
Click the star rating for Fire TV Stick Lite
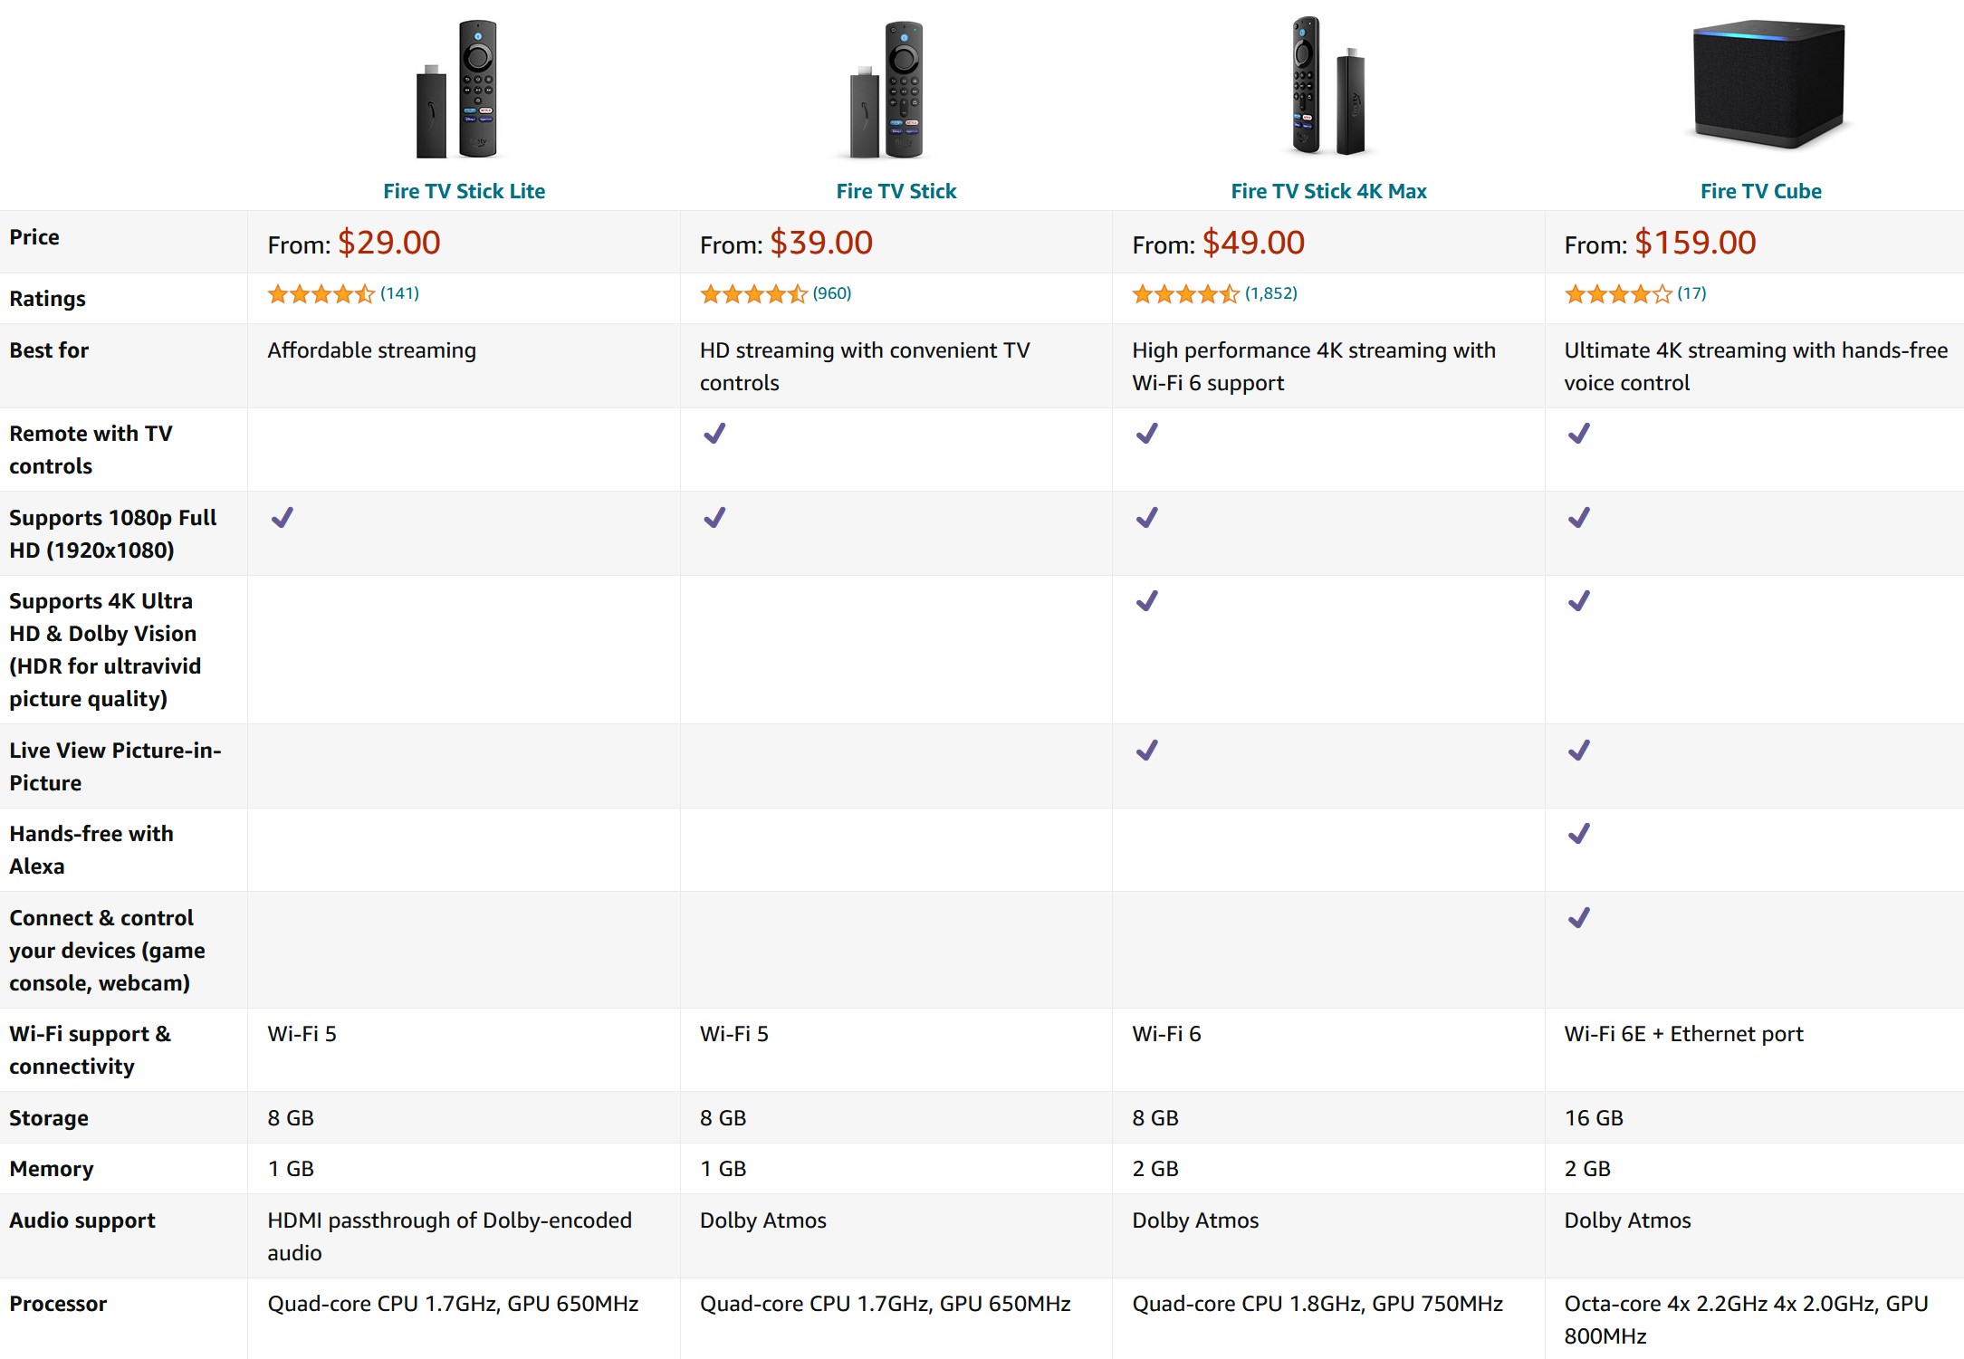(321, 293)
